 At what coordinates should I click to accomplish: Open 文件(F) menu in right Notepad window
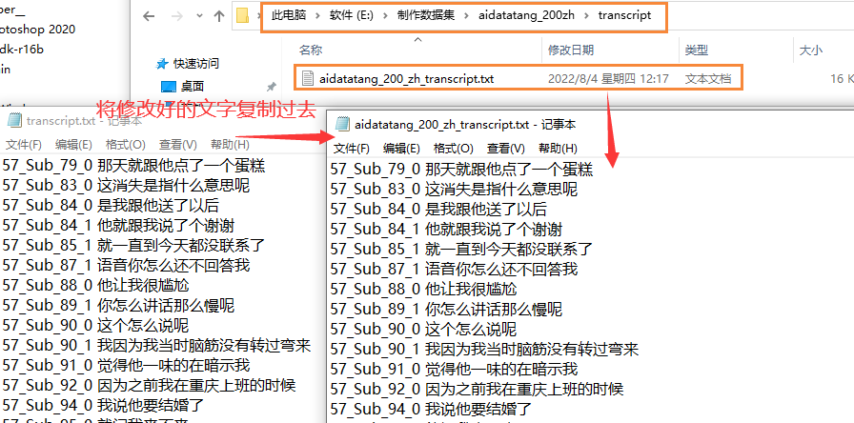351,149
